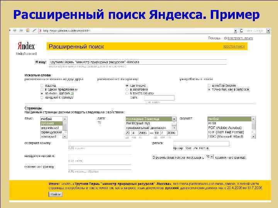The image size is (278, 208).
Task: Choose 'французский' in the language list
Action: click(x=52, y=132)
